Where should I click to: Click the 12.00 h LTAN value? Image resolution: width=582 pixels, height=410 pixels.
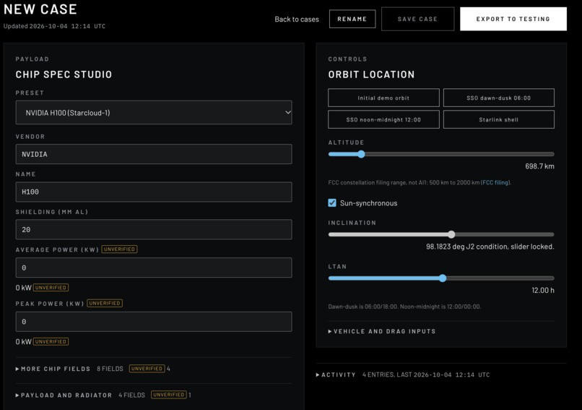pos(543,290)
